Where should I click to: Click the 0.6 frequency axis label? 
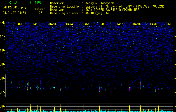coord(2,106)
